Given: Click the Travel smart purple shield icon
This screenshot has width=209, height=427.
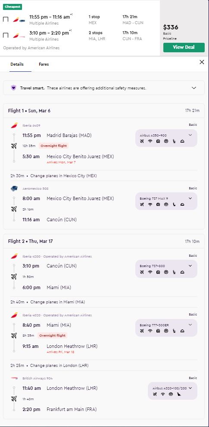Looking at the screenshot, I should pyautogui.click(x=13, y=88).
